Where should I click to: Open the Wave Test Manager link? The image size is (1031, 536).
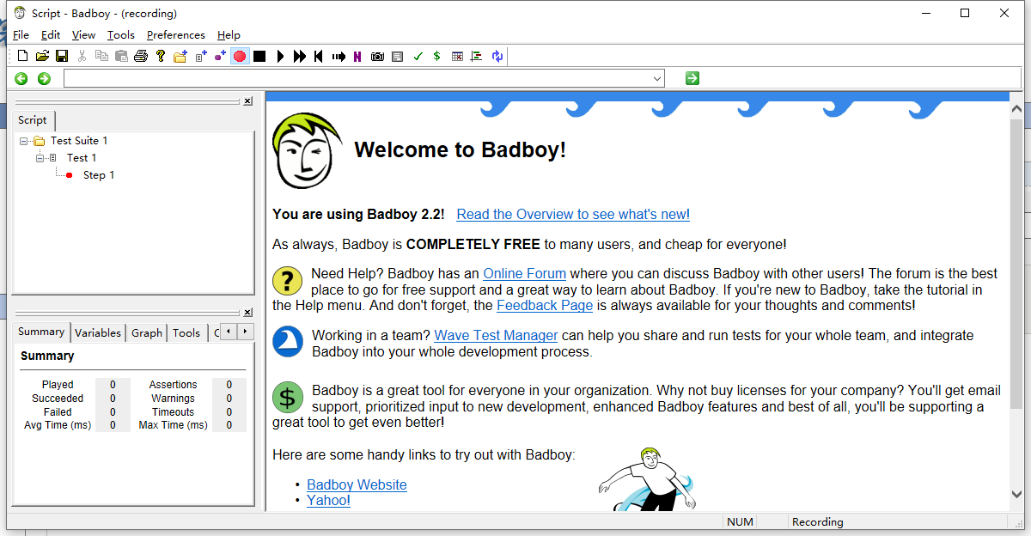496,336
